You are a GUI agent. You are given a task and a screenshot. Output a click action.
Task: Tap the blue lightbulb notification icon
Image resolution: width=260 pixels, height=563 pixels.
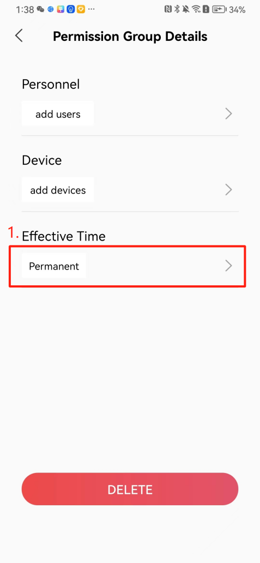tap(71, 10)
